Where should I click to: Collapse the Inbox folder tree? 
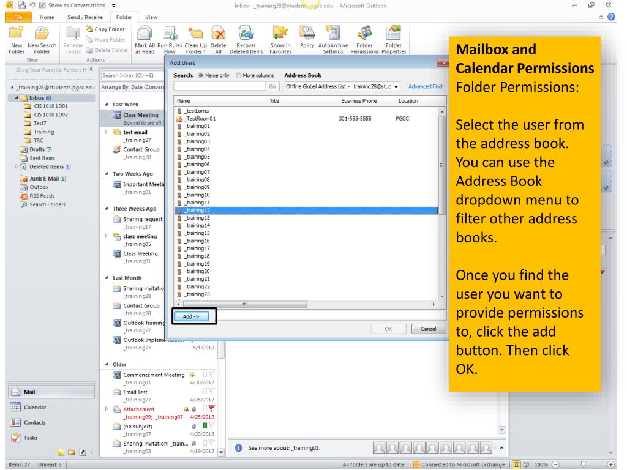(x=10, y=99)
